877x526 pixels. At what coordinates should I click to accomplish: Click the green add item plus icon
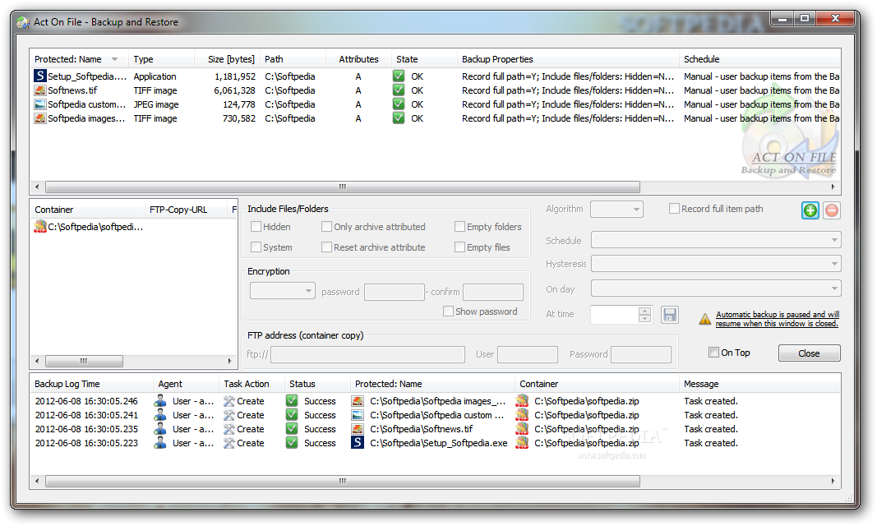pos(810,210)
